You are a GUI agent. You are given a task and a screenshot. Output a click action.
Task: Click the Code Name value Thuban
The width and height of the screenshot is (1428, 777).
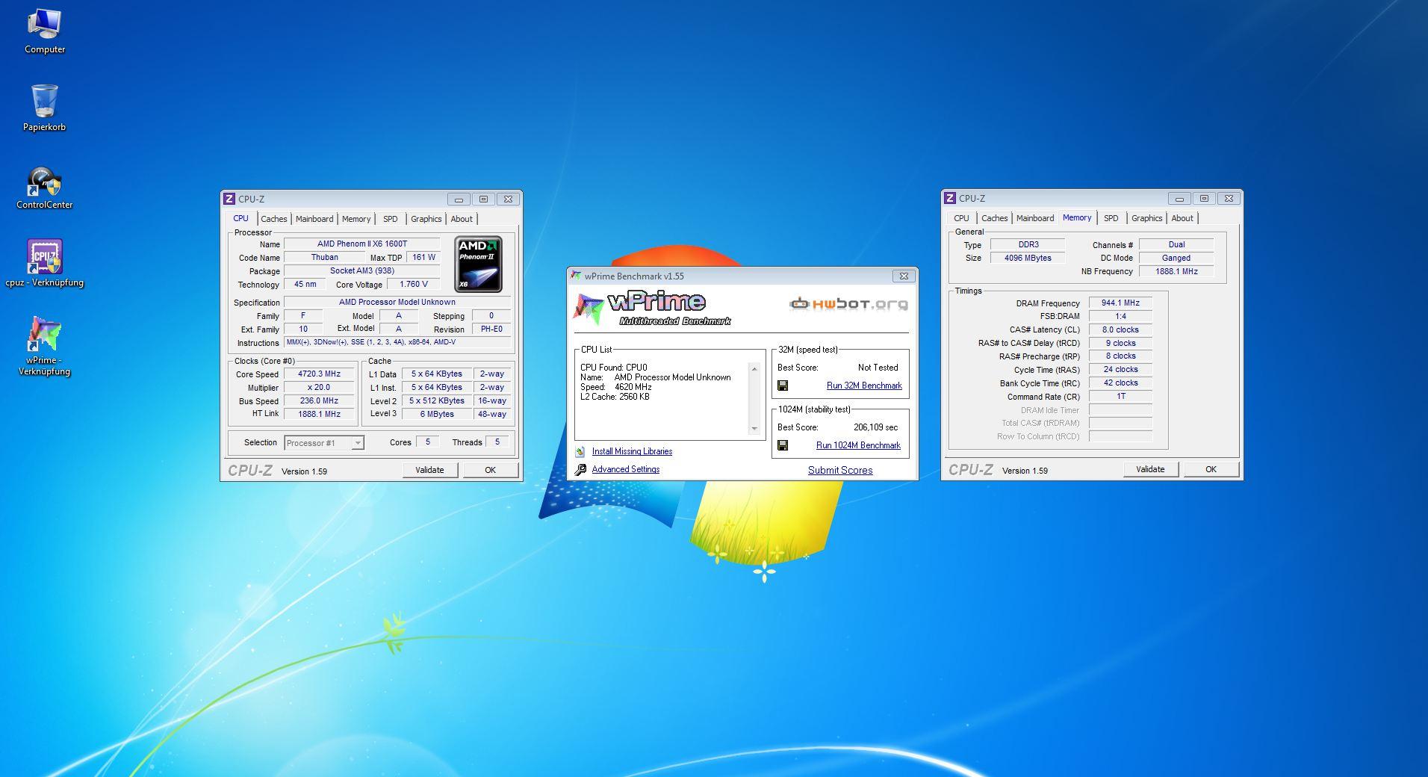(324, 257)
